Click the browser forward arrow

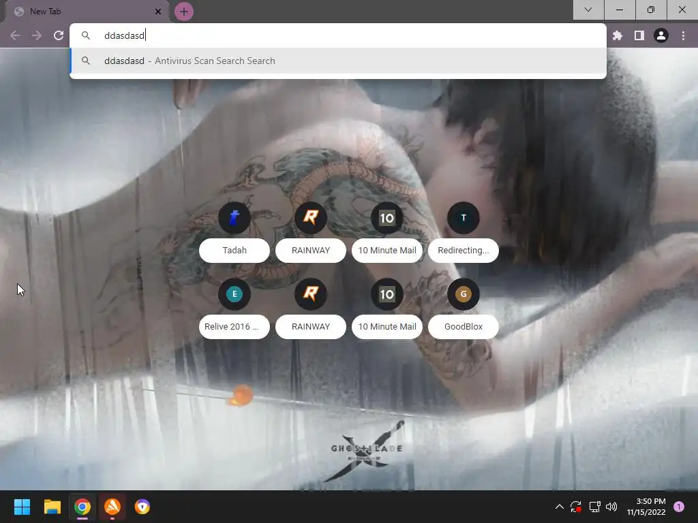tap(37, 35)
